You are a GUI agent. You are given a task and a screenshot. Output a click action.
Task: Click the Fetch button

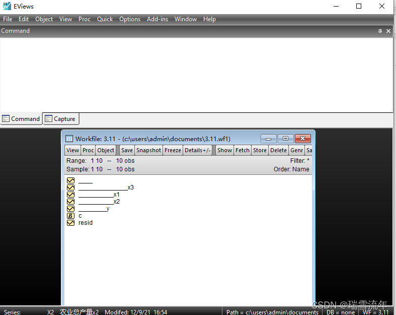(243, 150)
